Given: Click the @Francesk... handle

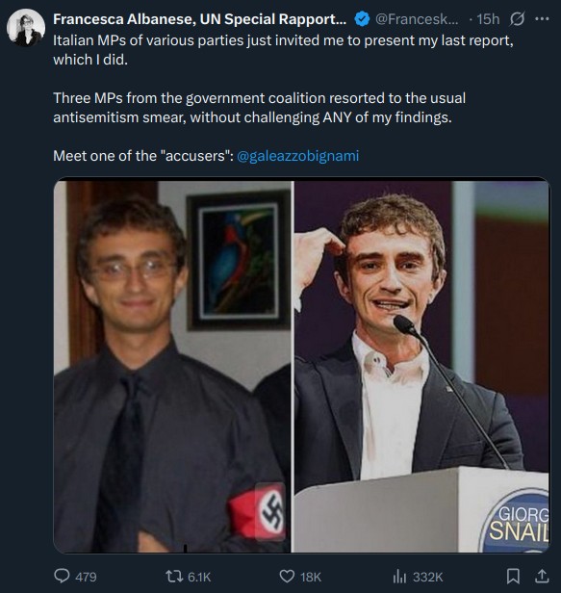Looking at the screenshot, I should point(417,19).
